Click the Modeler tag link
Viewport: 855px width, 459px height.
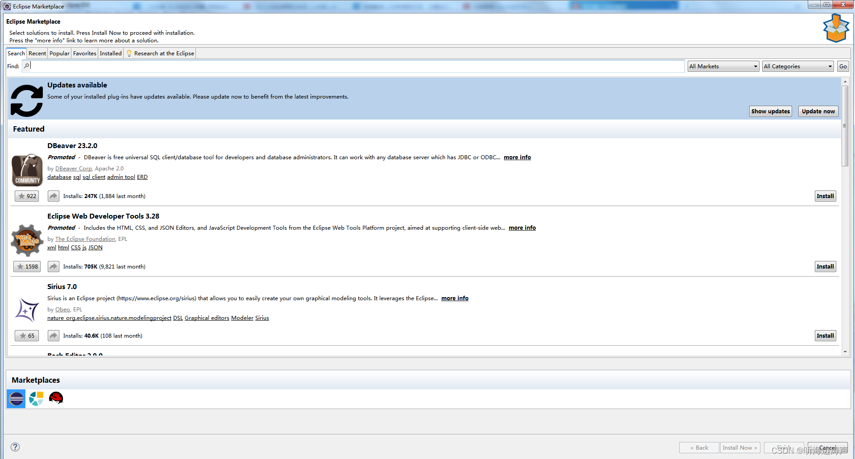click(x=242, y=318)
